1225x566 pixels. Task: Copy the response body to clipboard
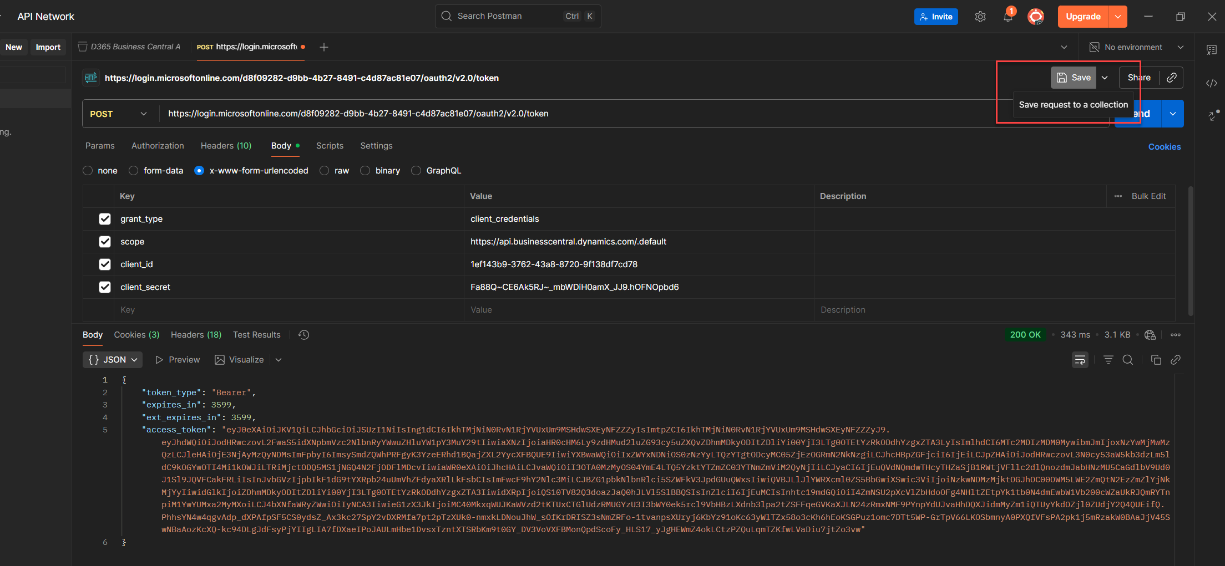pos(1156,360)
